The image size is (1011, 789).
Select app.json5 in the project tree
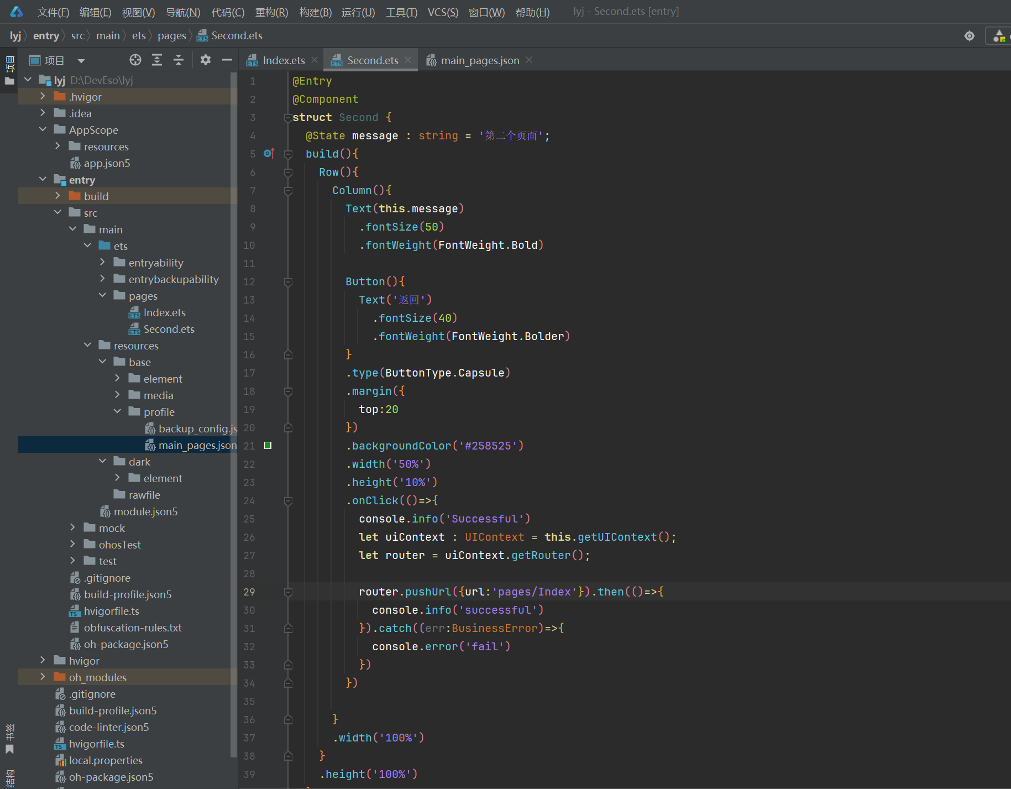(x=107, y=163)
